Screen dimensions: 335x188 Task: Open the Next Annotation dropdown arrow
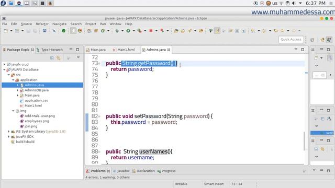pyautogui.click(x=259, y=31)
